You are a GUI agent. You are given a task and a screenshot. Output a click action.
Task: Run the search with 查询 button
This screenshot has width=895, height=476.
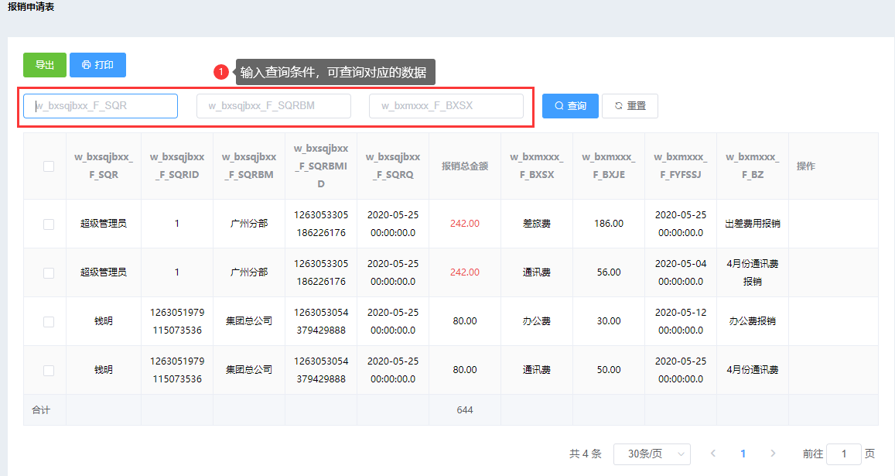point(570,106)
